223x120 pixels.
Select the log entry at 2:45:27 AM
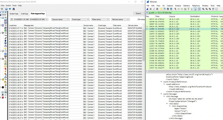coord(75,118)
